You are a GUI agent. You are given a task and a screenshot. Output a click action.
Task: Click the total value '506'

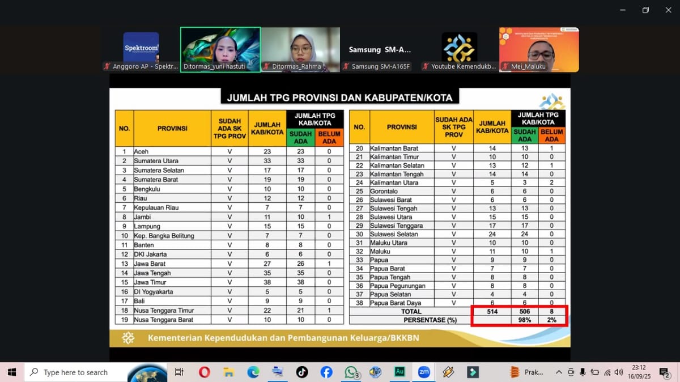tap(525, 311)
